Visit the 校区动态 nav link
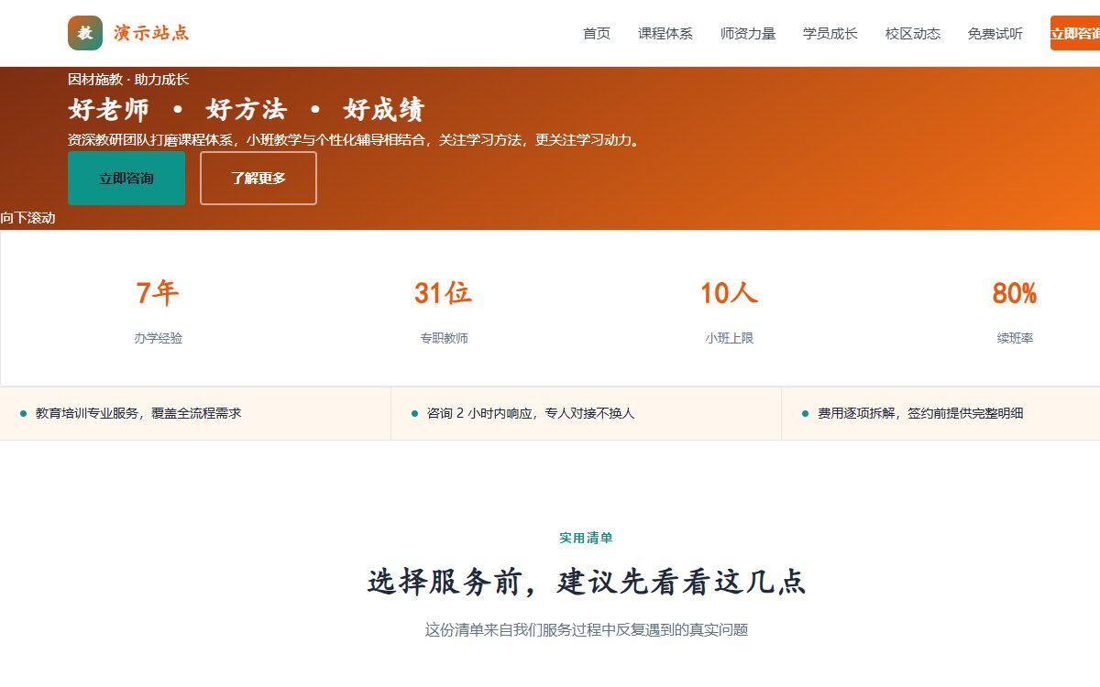 913,34
